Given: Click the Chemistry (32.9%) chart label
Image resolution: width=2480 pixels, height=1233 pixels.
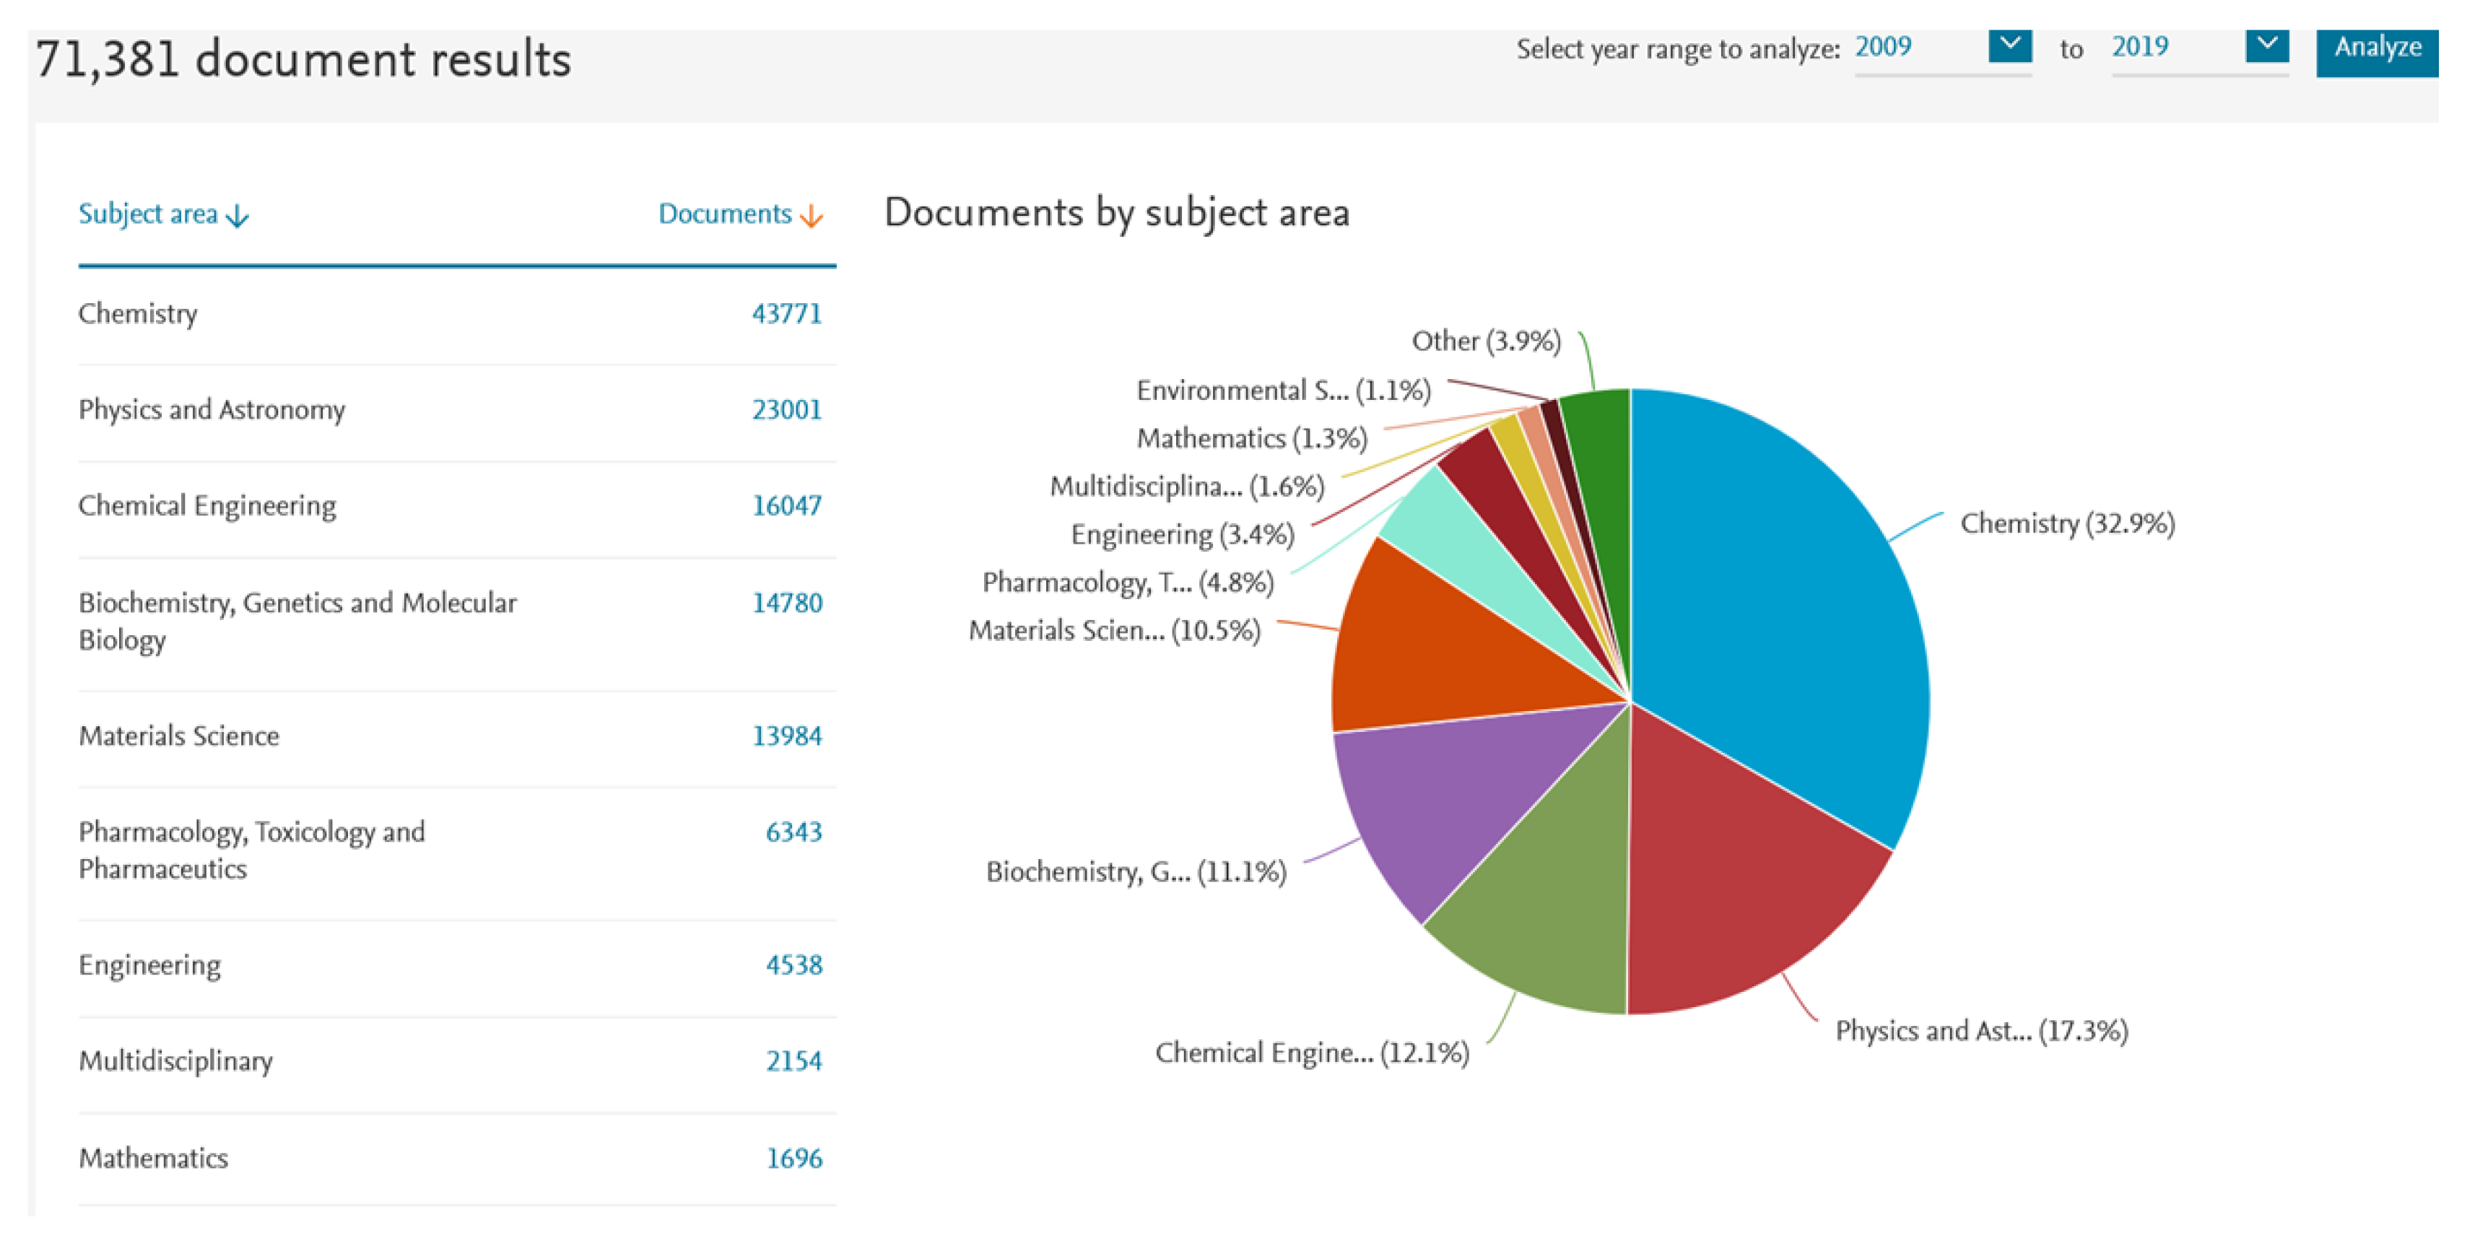Looking at the screenshot, I should (x=2066, y=523).
